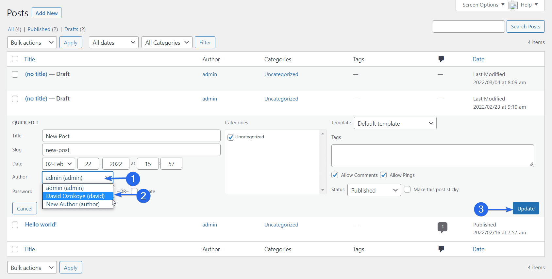Click the Add New post button
The width and height of the screenshot is (552, 279).
pyautogui.click(x=46, y=13)
